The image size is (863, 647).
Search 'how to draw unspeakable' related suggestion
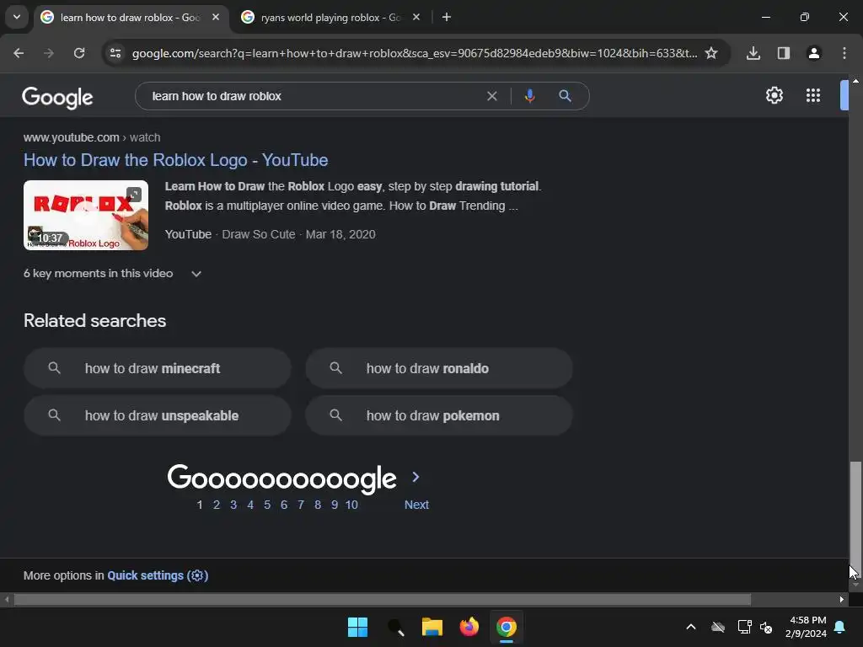click(158, 415)
